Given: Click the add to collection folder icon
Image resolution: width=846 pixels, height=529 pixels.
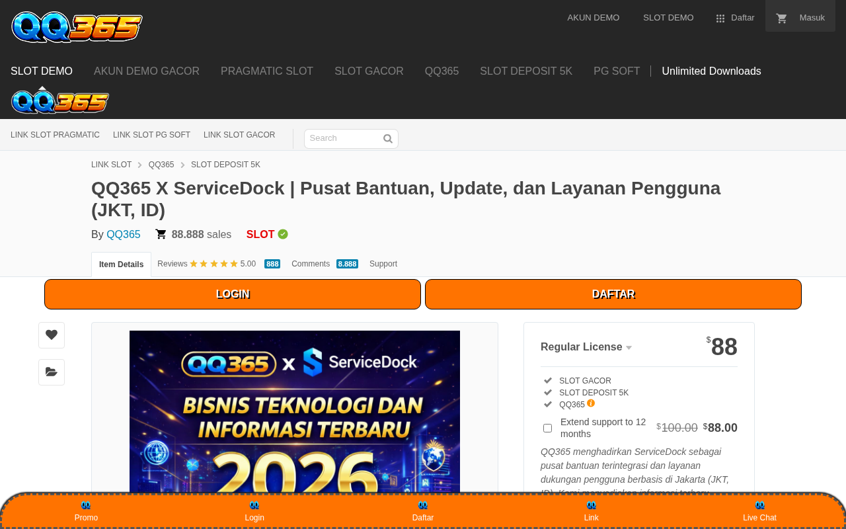Looking at the screenshot, I should [52, 372].
